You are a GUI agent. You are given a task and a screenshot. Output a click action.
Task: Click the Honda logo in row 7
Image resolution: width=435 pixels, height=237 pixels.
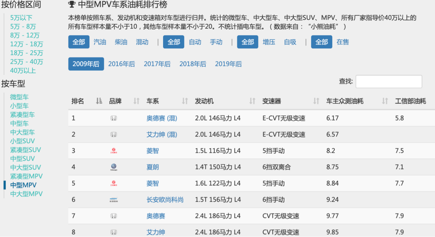click(114, 216)
